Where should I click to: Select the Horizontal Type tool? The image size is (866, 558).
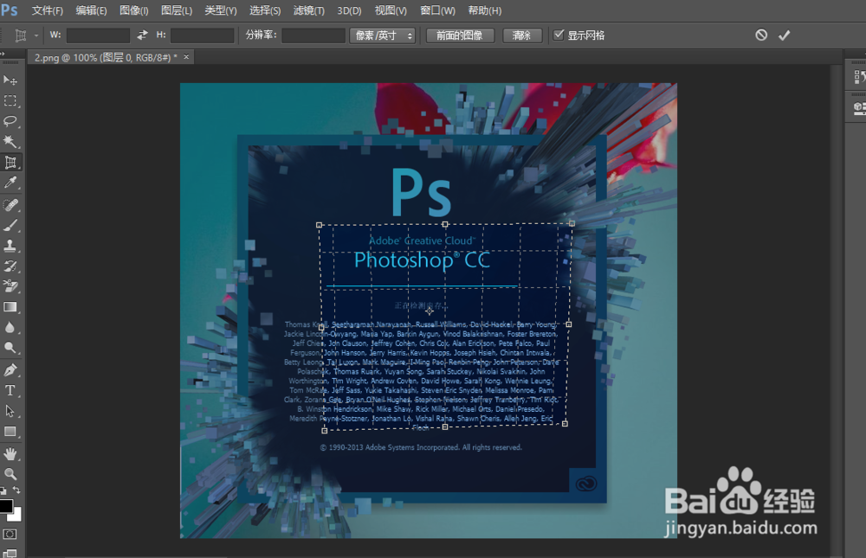(10, 390)
